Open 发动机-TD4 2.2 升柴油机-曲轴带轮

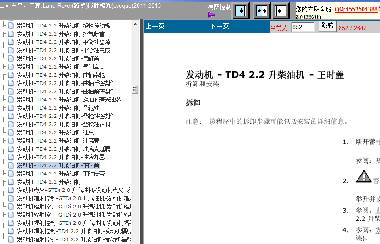(61, 75)
